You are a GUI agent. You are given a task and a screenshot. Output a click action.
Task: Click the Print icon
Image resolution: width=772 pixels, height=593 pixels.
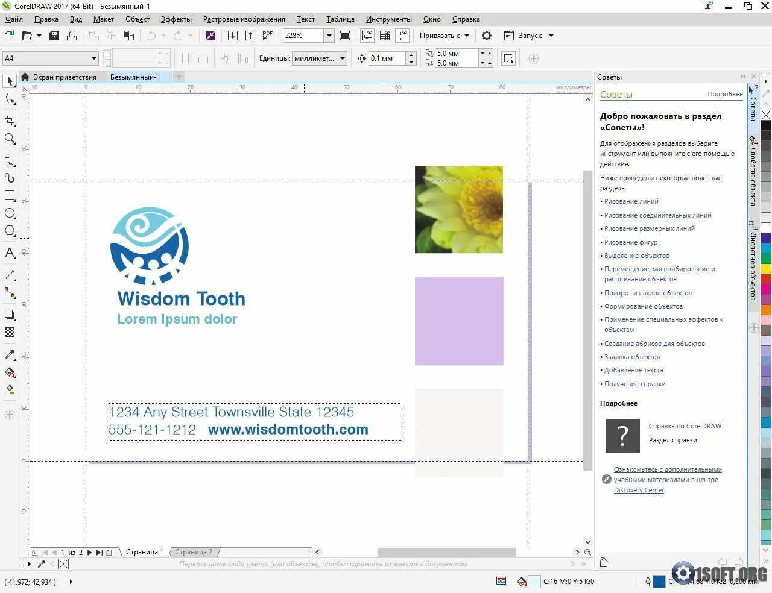[x=72, y=36]
